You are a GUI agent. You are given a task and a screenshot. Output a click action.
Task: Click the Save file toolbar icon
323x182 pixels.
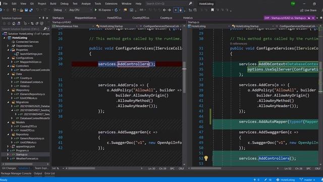(26, 10)
